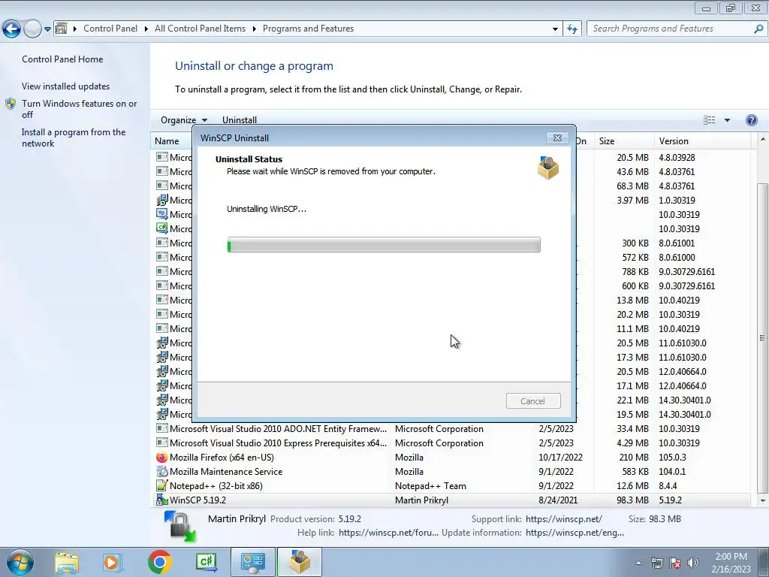This screenshot has height=577, width=769.
Task: Click the WinSCP installer box icon in dialog
Action: click(x=547, y=168)
